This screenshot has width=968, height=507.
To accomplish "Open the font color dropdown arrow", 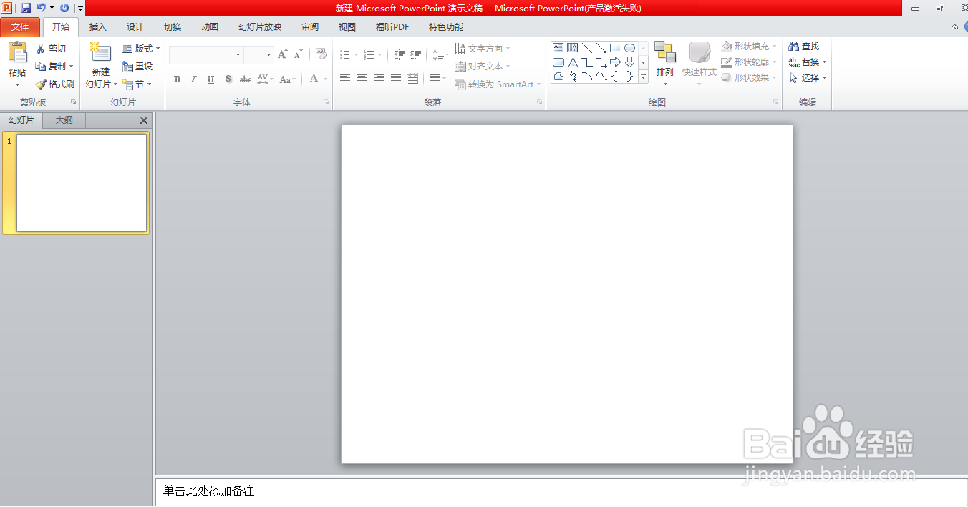I will pyautogui.click(x=325, y=79).
